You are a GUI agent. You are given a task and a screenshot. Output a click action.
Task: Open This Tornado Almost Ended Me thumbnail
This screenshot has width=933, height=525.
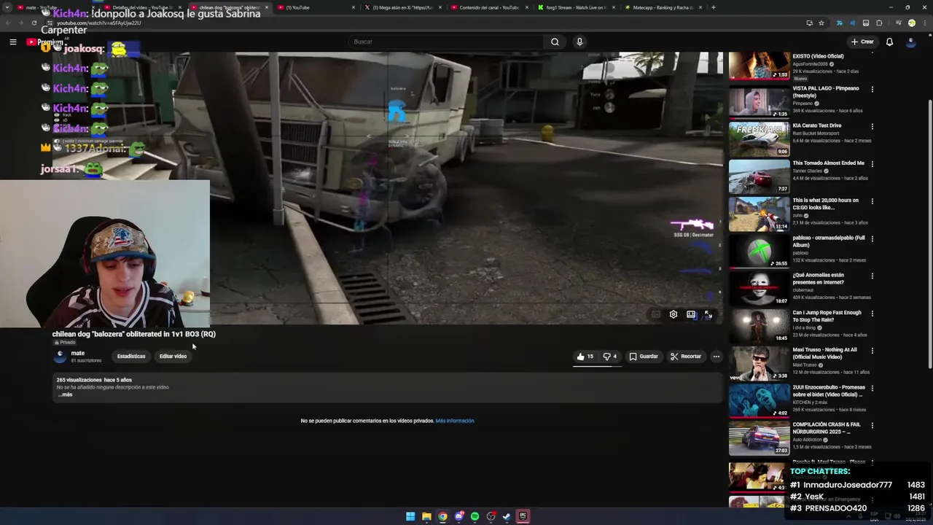[759, 176]
